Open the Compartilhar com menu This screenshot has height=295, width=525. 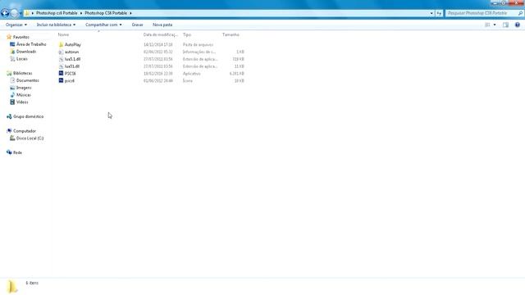(103, 25)
